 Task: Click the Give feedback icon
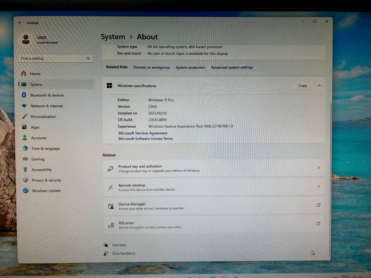click(x=106, y=253)
